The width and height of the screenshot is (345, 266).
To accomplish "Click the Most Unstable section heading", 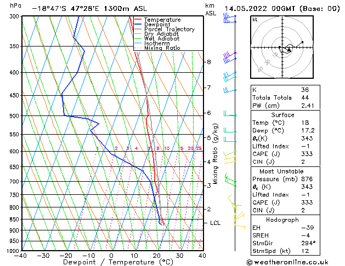I will 281,171.
